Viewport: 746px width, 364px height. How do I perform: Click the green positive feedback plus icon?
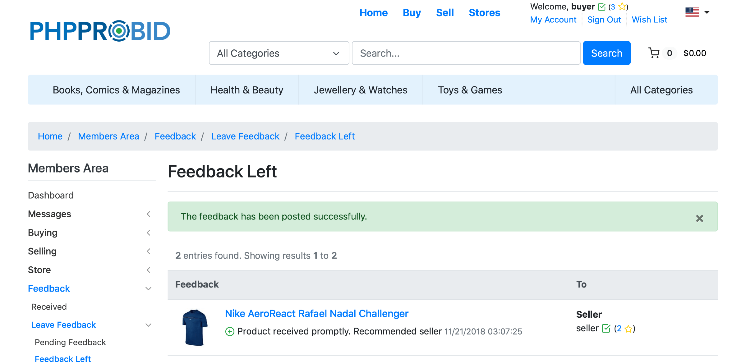point(230,332)
